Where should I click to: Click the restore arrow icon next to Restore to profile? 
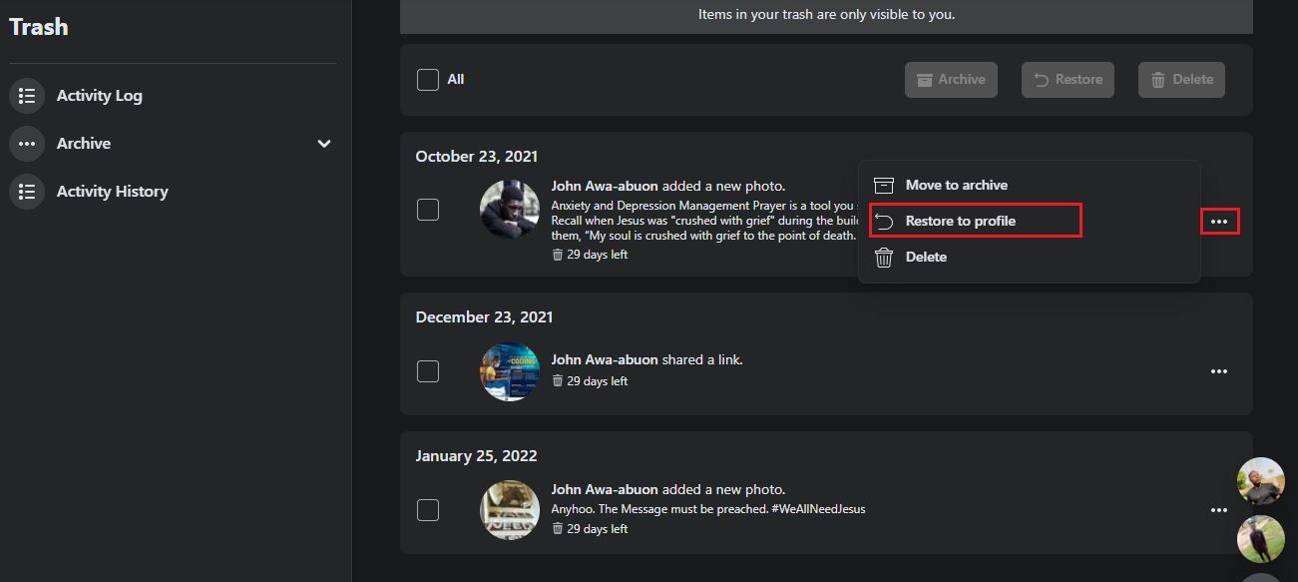click(x=884, y=220)
